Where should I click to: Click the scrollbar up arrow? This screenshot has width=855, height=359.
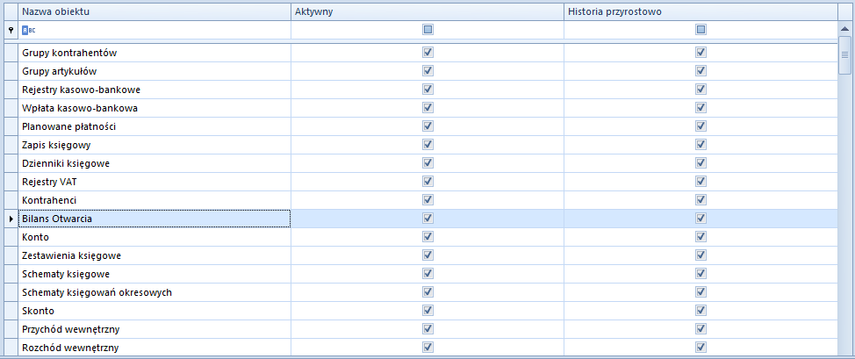(844, 27)
